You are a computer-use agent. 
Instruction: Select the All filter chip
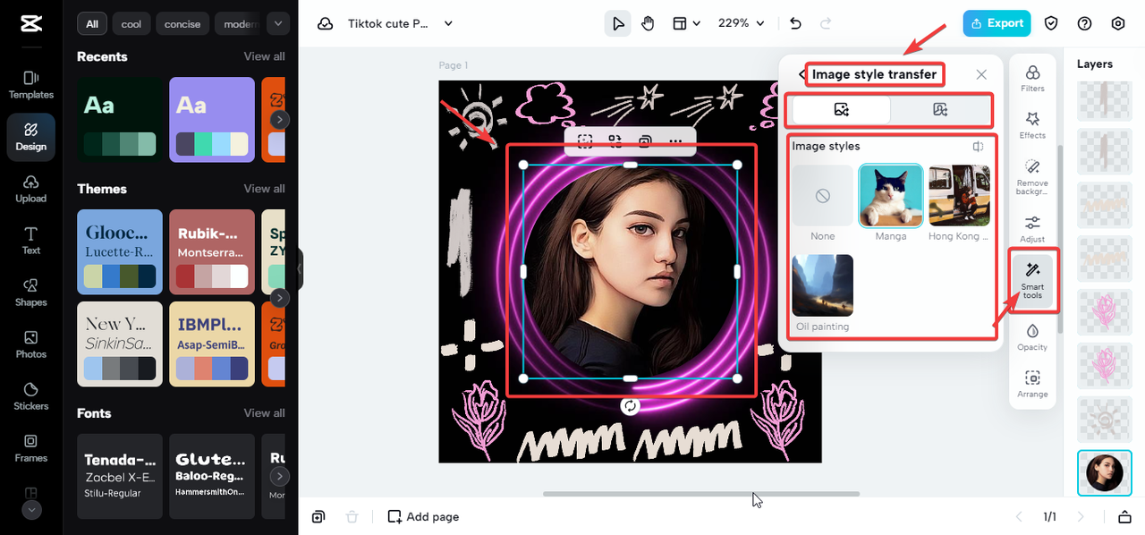pyautogui.click(x=92, y=24)
